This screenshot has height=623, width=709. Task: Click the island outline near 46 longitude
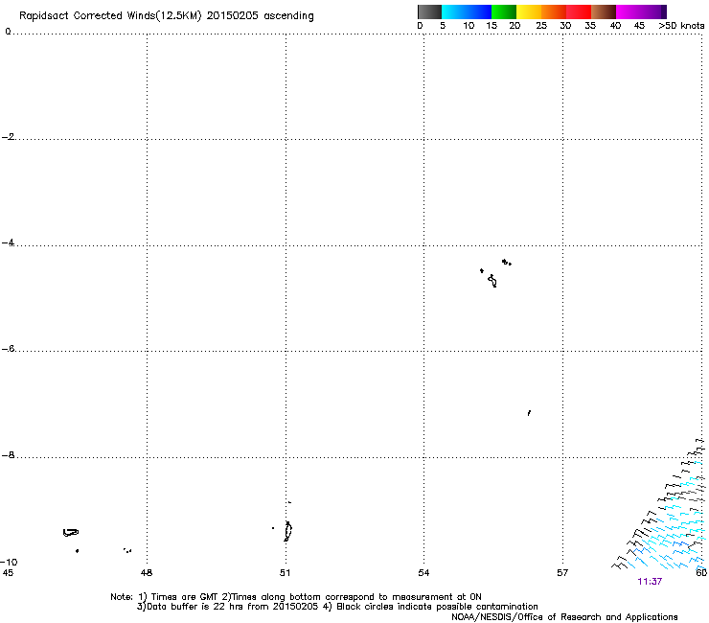[71, 533]
